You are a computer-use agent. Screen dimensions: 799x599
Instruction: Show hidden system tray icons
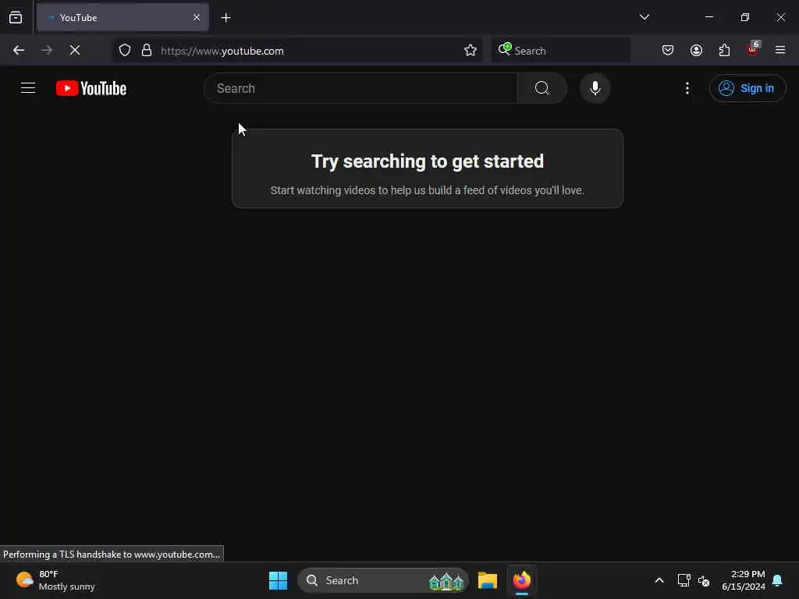[659, 580]
